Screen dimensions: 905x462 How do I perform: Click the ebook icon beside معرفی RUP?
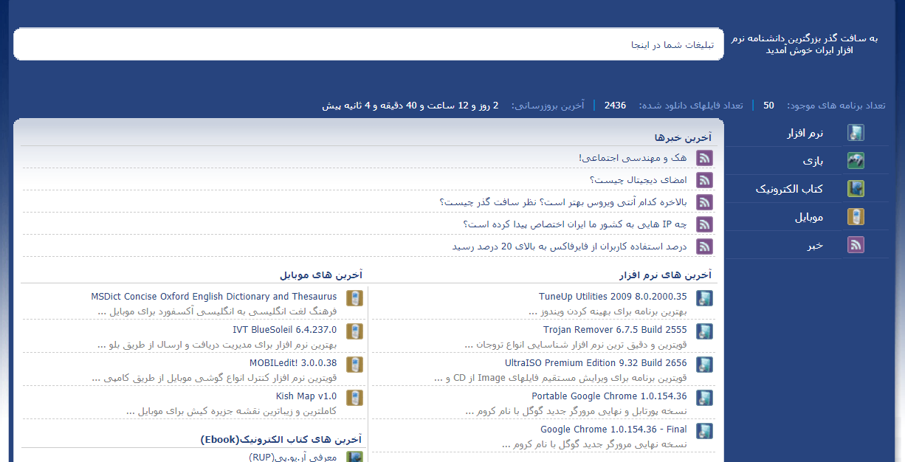pyautogui.click(x=355, y=457)
